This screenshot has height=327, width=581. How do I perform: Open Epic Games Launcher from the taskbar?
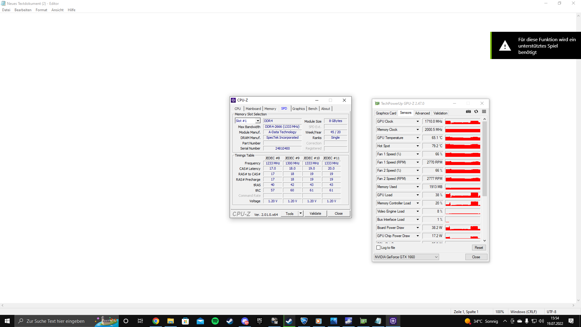(260, 321)
